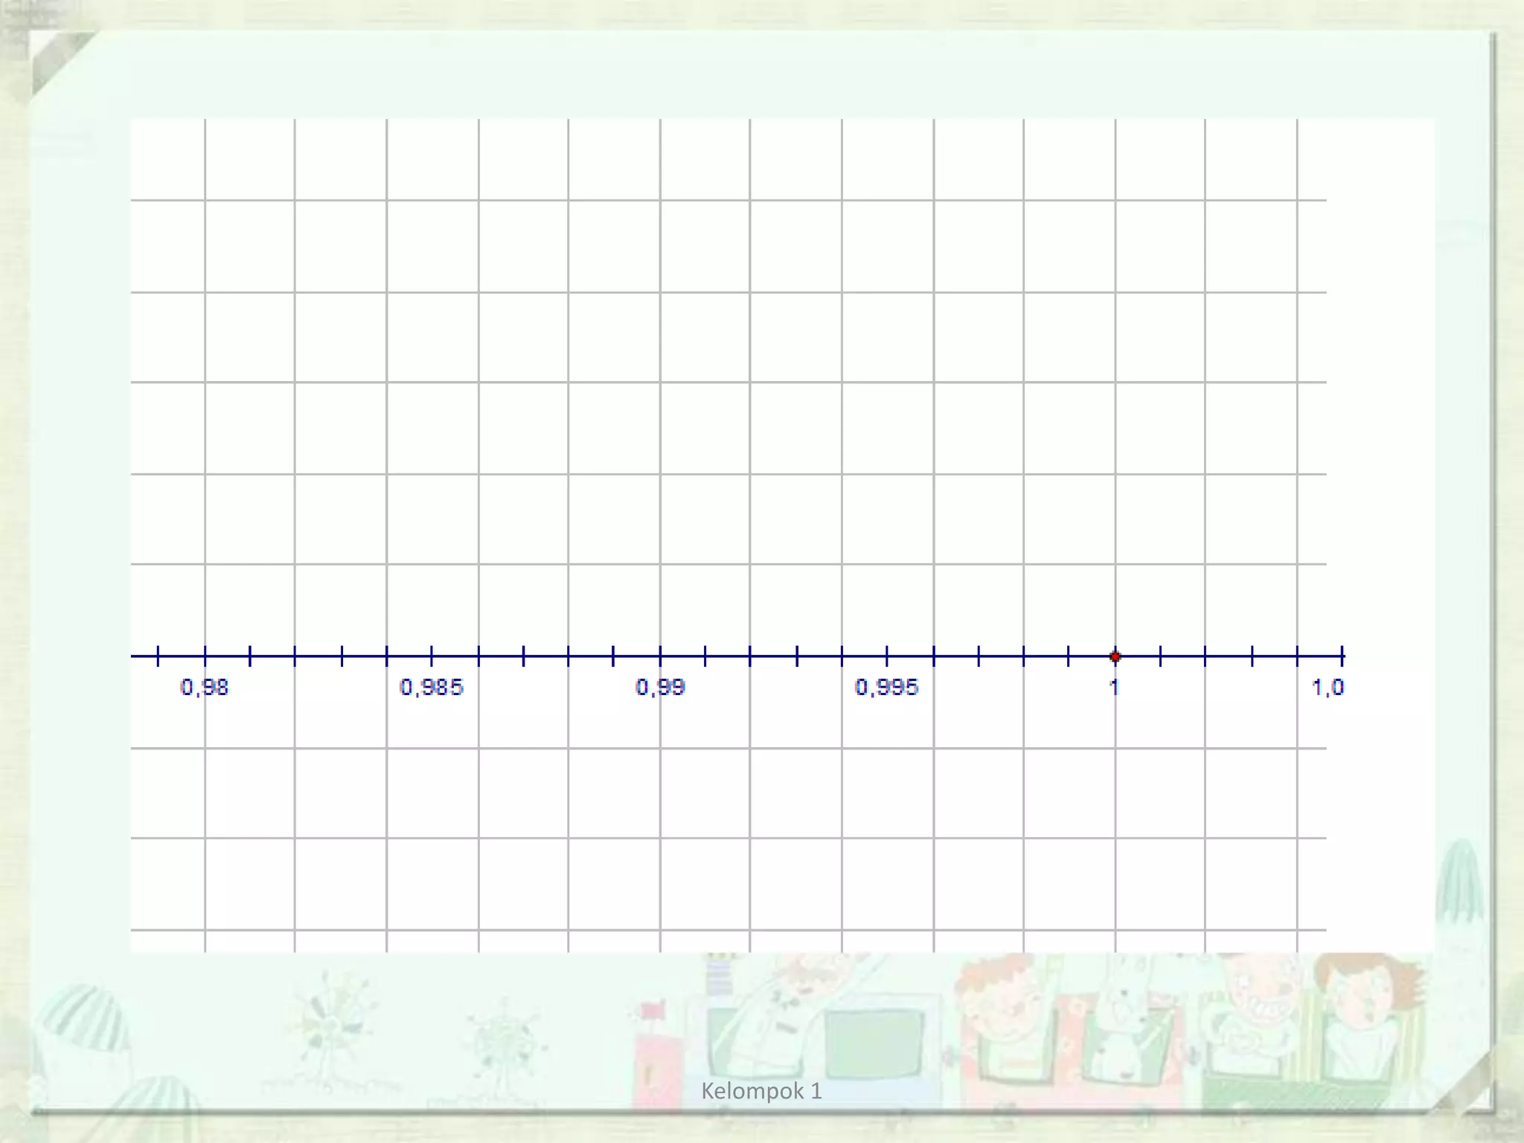
Task: Click the leftmost tick mark on the axis
Action: pos(158,656)
